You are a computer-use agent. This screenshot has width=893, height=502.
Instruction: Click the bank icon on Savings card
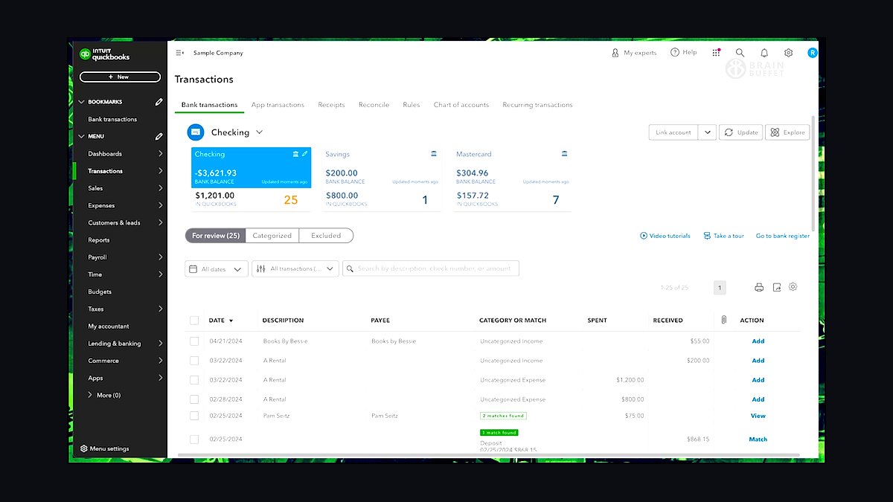click(x=434, y=154)
